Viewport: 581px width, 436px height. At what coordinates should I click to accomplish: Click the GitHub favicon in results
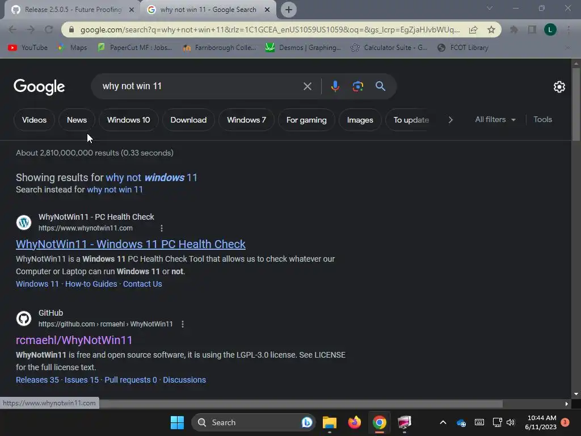tap(24, 318)
